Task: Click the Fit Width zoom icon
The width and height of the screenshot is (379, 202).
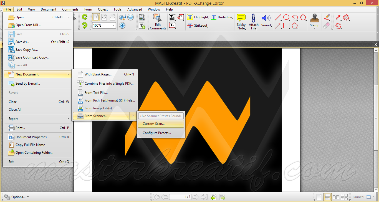Action: [x=112, y=17]
